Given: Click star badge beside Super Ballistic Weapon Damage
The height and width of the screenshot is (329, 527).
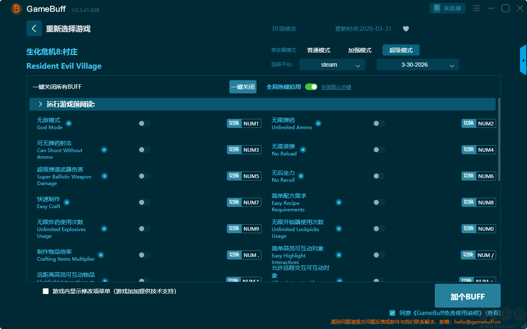Looking at the screenshot, I should pyautogui.click(x=105, y=176).
